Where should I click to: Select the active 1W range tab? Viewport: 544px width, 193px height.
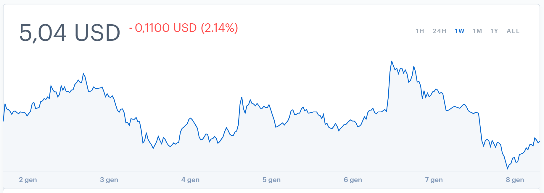pyautogui.click(x=459, y=31)
